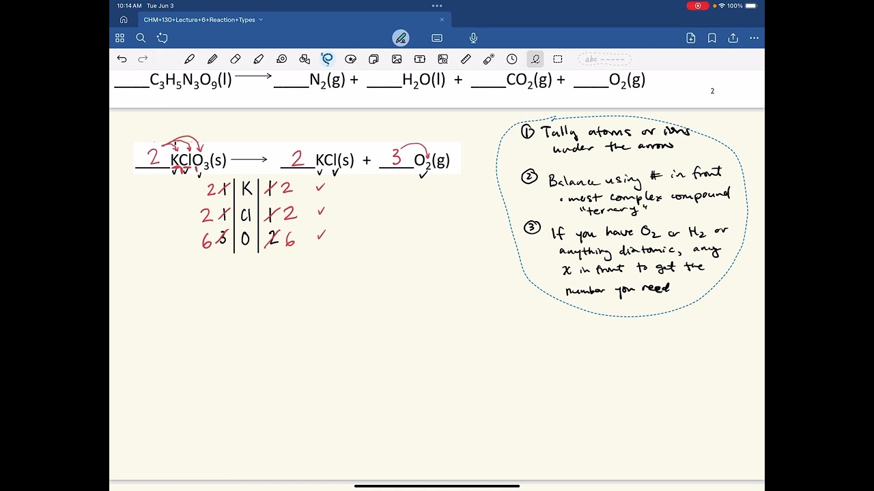
Task: Tap the red screen recording indicator
Action: 698,5
